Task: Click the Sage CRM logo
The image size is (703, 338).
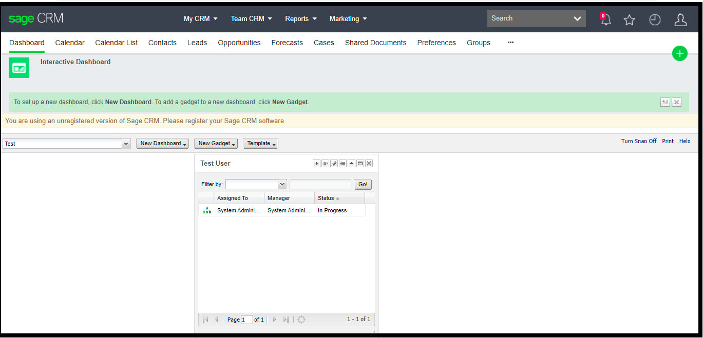Action: click(36, 18)
